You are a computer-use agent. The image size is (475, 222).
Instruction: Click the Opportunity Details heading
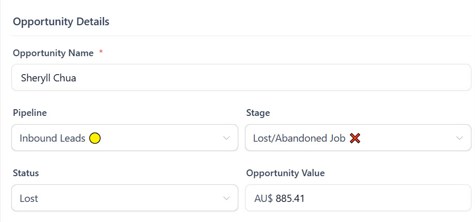tap(61, 22)
